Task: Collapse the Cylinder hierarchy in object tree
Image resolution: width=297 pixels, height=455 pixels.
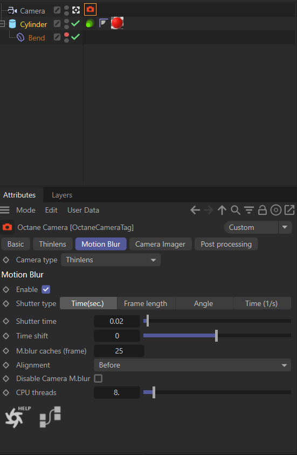Action: tap(2, 24)
